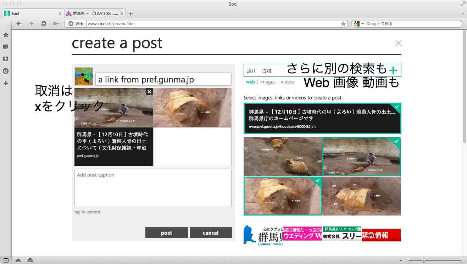
Task: Open the Notes panel in the sidebar
Action: pos(6,47)
